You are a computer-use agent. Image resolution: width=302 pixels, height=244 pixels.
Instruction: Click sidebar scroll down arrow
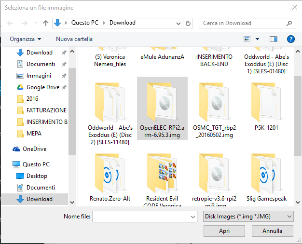point(72,202)
